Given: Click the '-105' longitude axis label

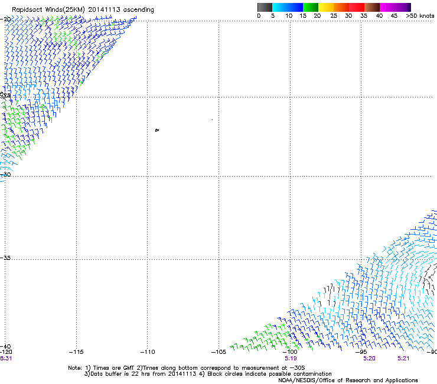Looking at the screenshot, I should click(x=218, y=352).
